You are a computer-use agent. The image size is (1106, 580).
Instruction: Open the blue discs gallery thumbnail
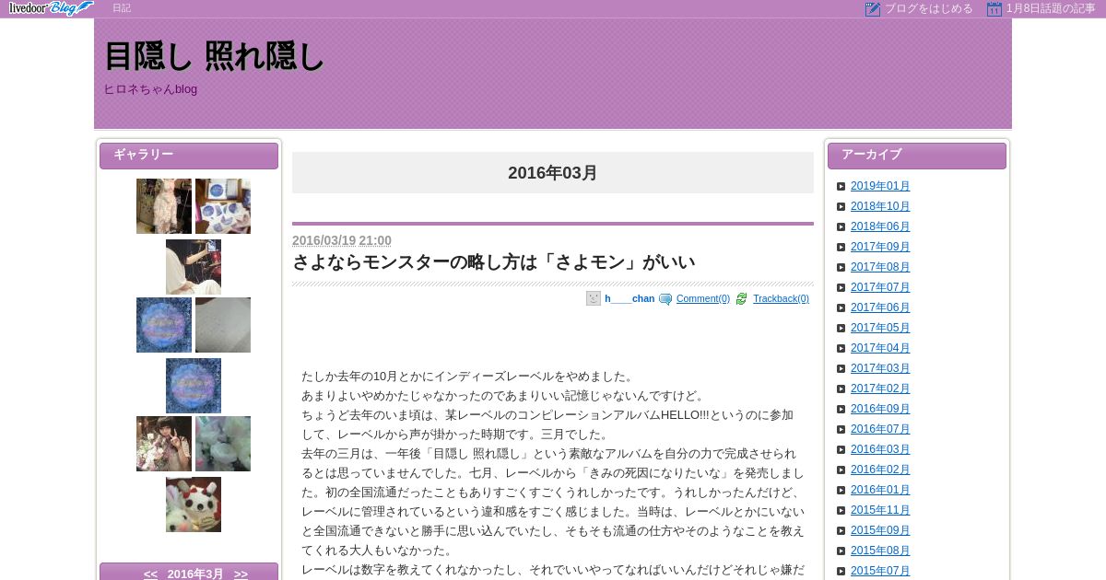(223, 206)
